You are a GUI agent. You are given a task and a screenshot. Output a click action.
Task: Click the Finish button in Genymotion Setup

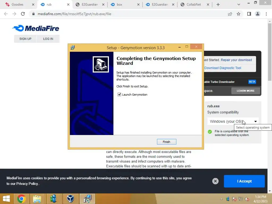[x=166, y=142]
